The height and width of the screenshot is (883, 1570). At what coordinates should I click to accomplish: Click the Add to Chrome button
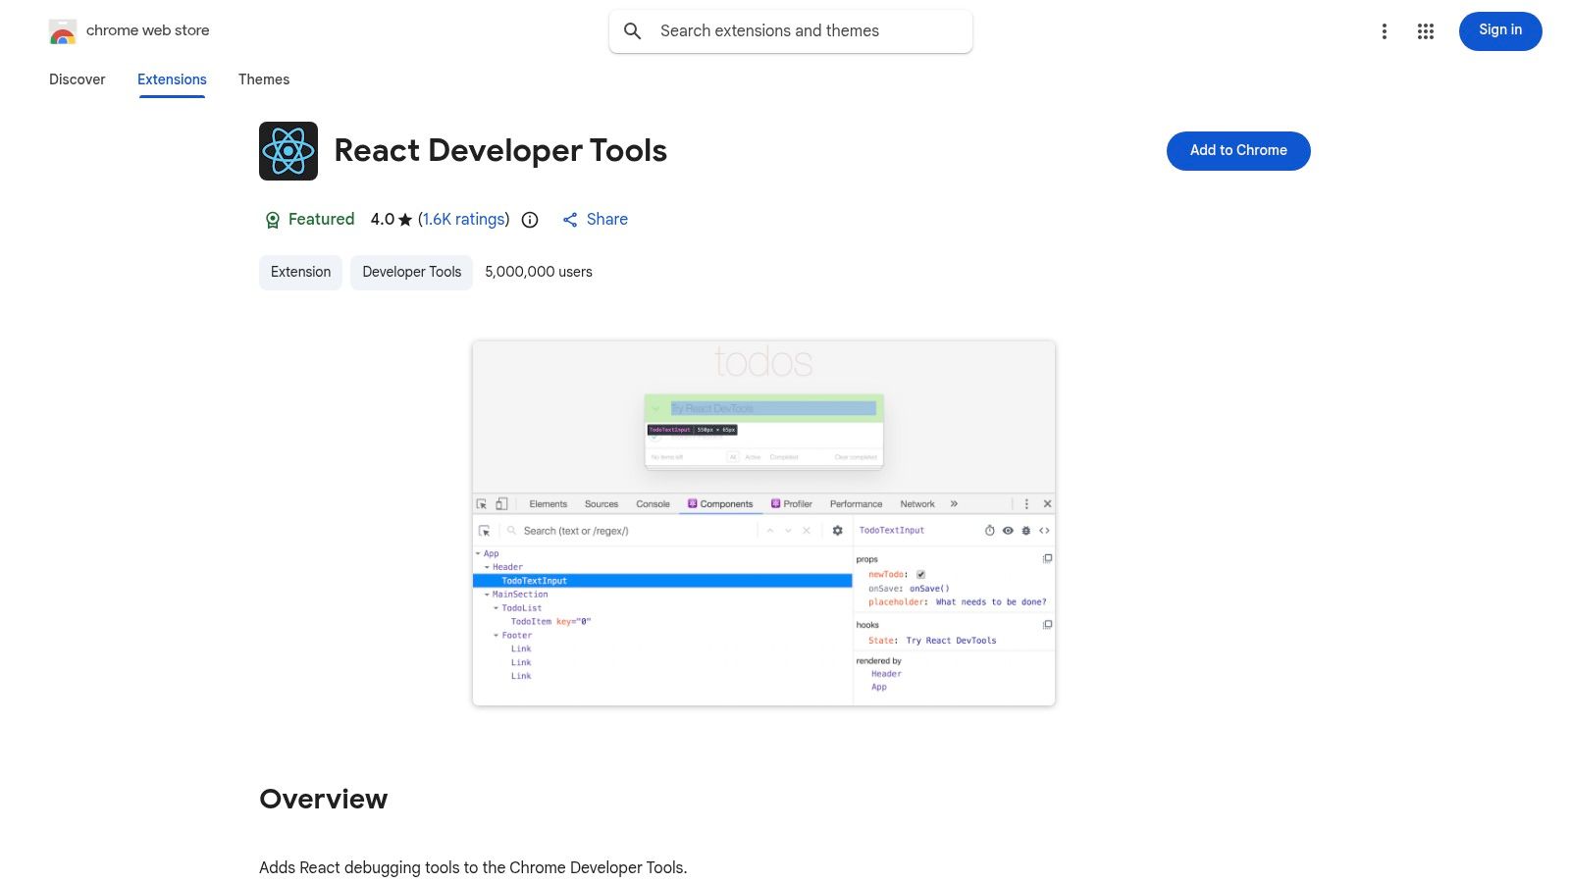pyautogui.click(x=1237, y=150)
